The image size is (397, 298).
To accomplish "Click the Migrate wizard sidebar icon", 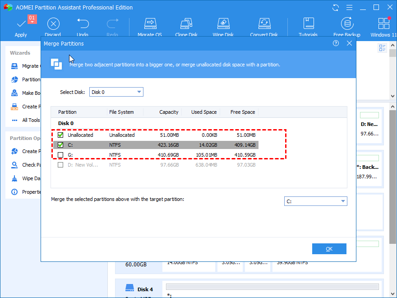I will [x=14, y=66].
